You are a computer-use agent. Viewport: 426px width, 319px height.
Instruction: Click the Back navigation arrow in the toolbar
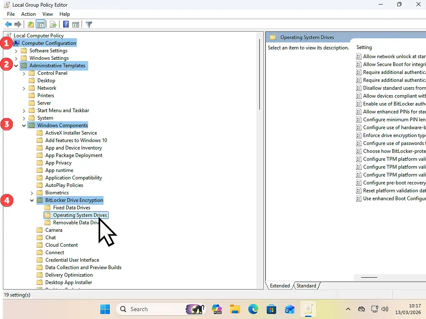click(8, 24)
